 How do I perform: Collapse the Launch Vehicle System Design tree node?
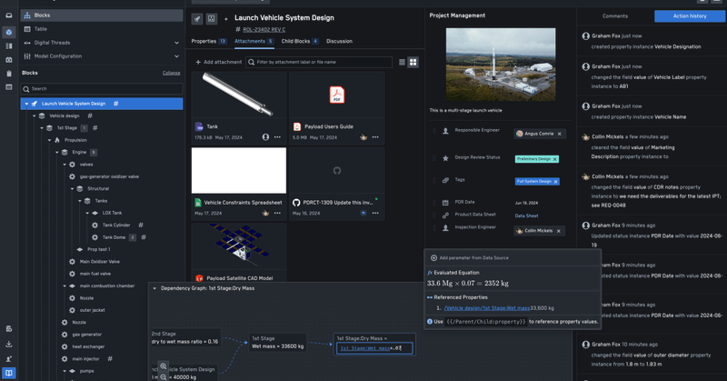(x=26, y=104)
